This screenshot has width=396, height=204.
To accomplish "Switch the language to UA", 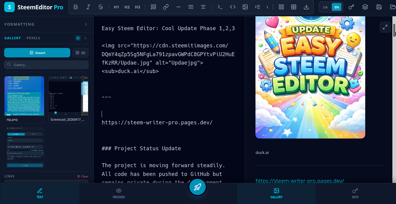I will pyautogui.click(x=325, y=7).
